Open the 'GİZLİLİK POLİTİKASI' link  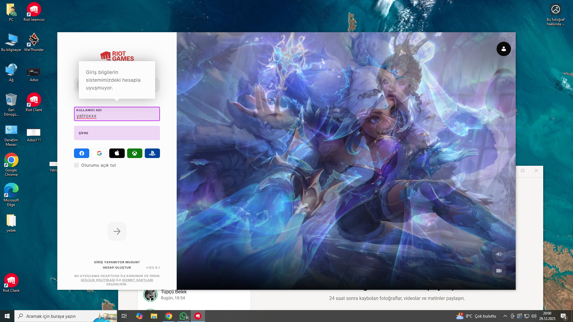tap(98, 280)
